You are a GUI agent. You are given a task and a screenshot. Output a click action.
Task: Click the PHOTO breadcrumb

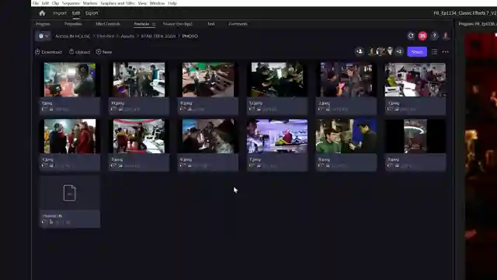coord(189,37)
